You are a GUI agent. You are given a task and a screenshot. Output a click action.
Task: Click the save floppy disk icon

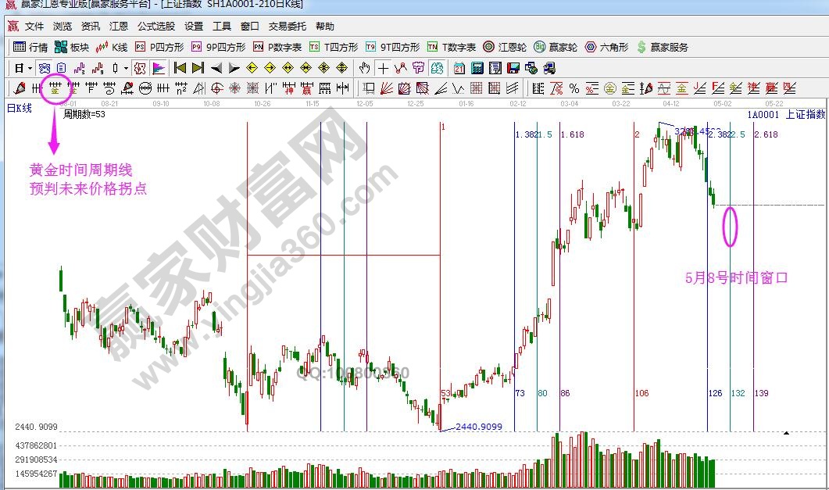pyautogui.click(x=513, y=68)
